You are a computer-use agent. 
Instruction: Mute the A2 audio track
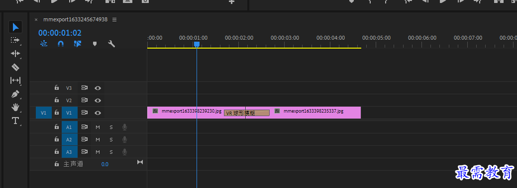click(98, 140)
